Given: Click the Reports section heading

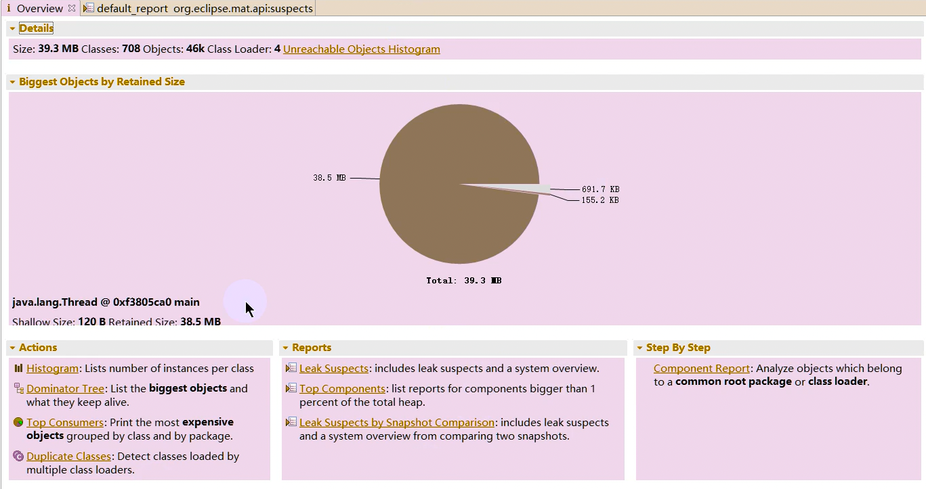Looking at the screenshot, I should [x=312, y=348].
